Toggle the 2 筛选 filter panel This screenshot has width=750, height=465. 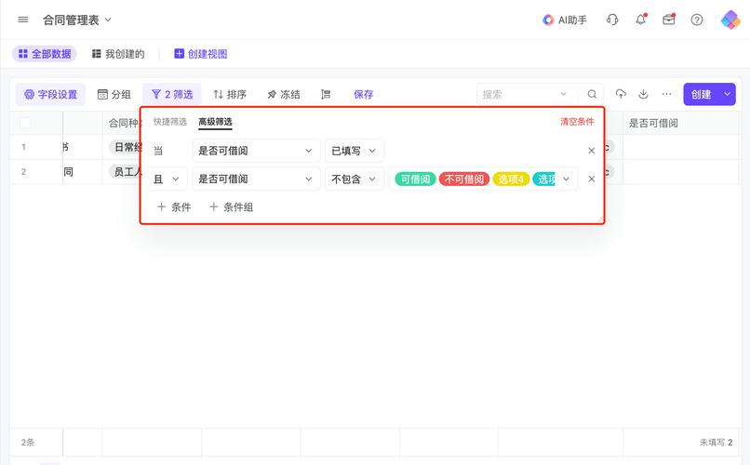(172, 94)
